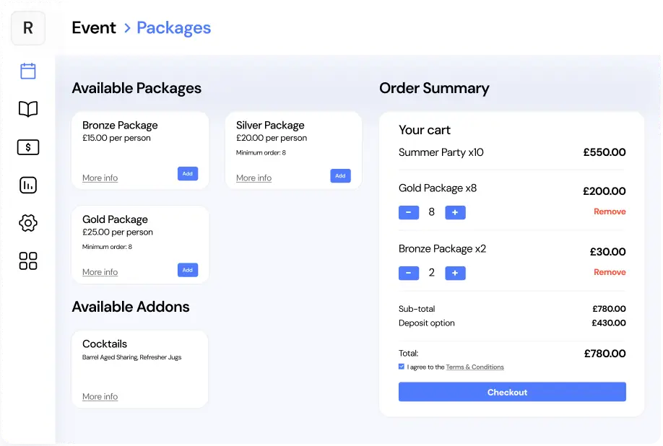Add the Silver Package to cart
Image resolution: width=663 pixels, height=446 pixels.
[x=340, y=175]
